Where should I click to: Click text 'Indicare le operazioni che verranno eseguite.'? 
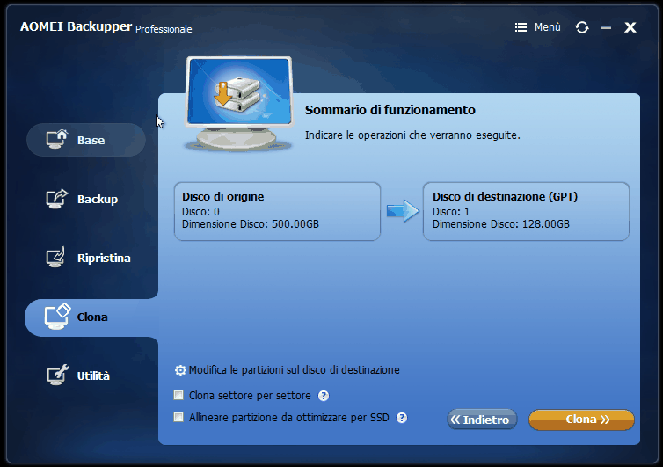pos(412,135)
